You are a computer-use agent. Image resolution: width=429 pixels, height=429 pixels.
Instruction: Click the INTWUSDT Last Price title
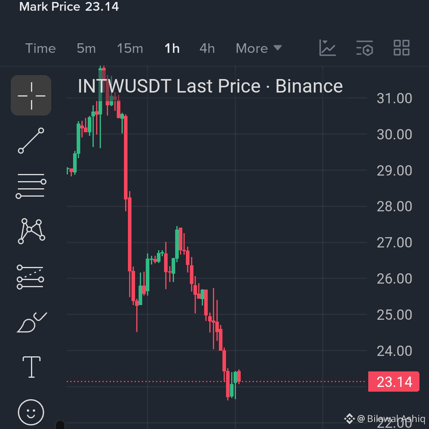210,86
